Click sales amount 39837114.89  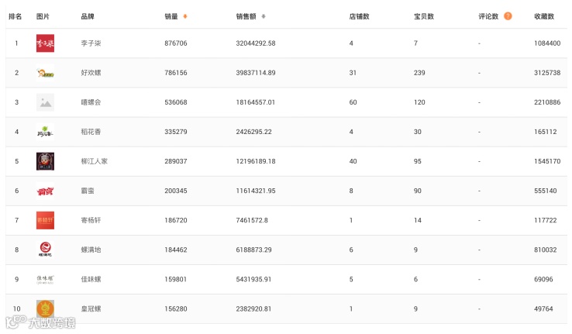tap(256, 73)
